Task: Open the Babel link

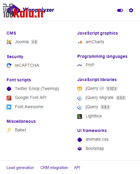Action: pos(21,130)
